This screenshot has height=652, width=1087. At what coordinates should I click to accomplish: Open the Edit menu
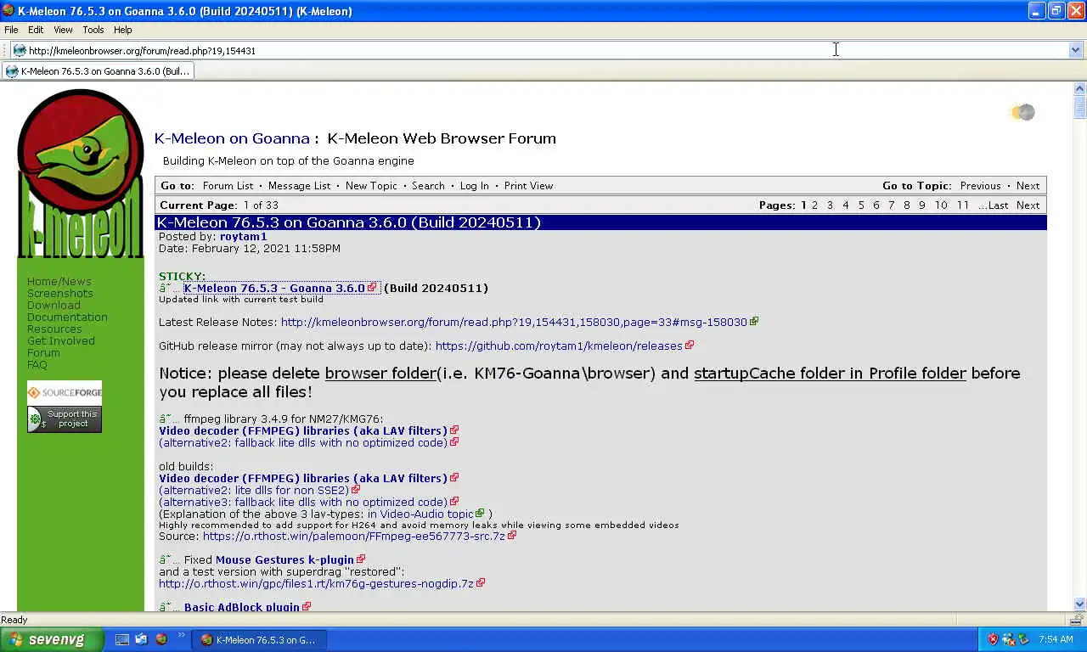coord(36,30)
